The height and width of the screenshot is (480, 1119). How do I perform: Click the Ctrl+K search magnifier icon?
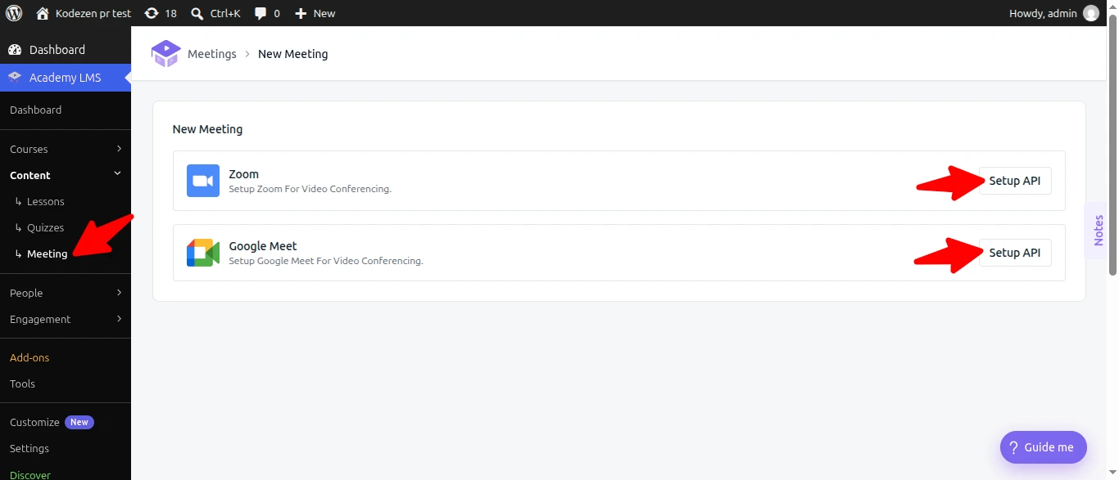point(197,13)
